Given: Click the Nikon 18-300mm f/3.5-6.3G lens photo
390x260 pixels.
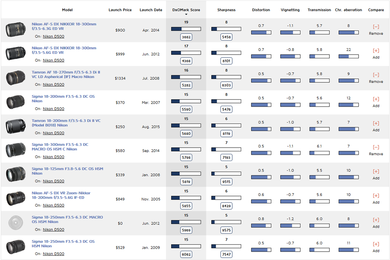Looking at the screenshot, I should (16, 30).
